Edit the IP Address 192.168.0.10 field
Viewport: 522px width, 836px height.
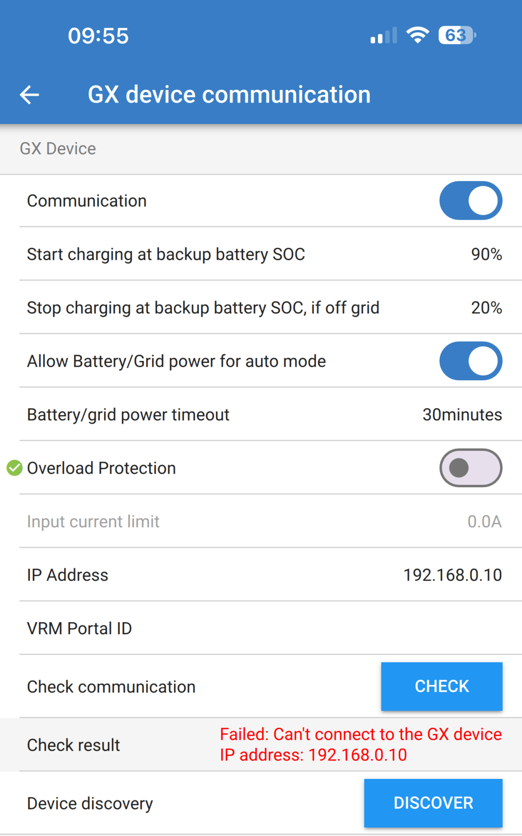coord(452,575)
